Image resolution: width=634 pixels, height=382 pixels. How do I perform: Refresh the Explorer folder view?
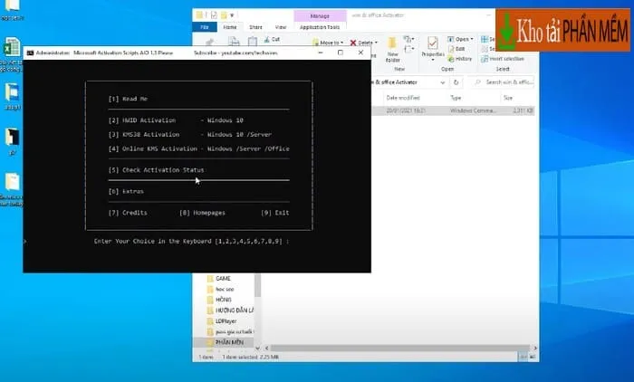click(456, 82)
